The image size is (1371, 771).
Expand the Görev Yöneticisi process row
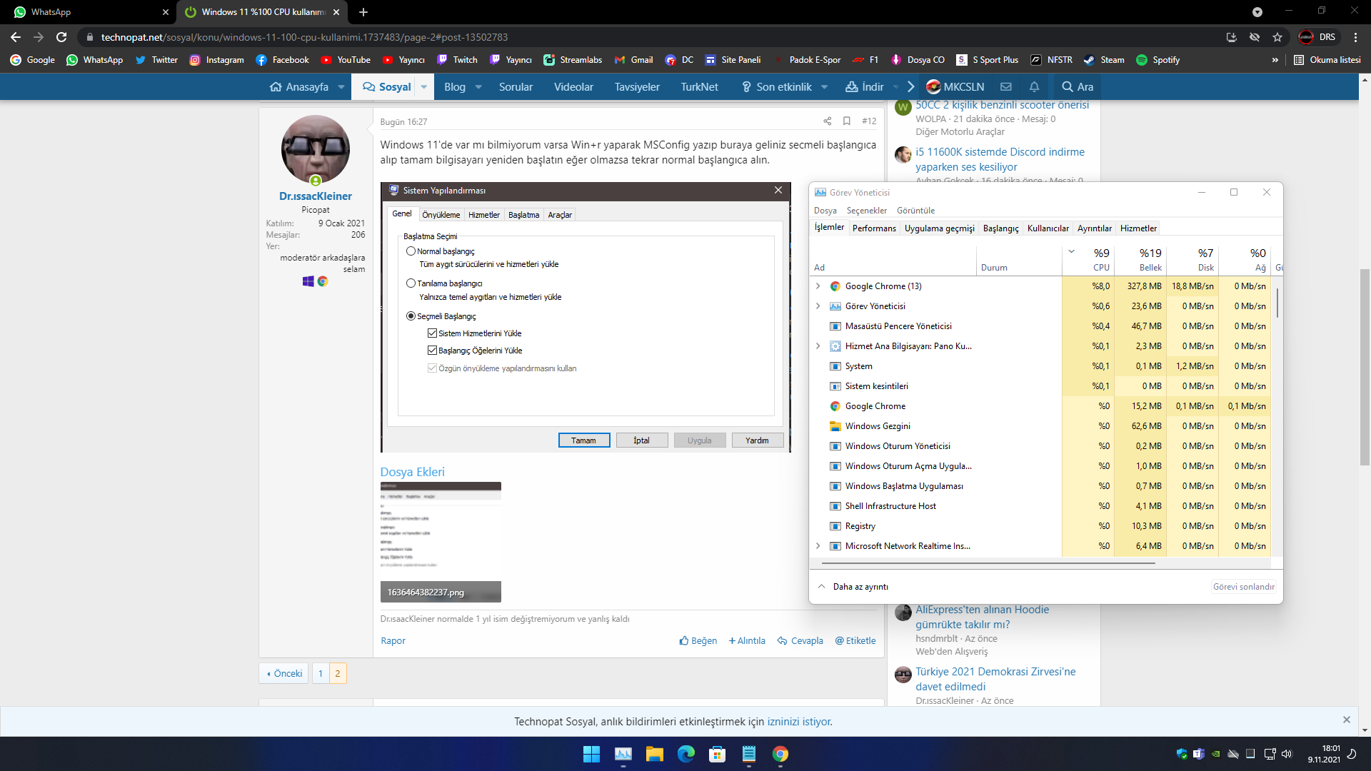click(x=818, y=306)
